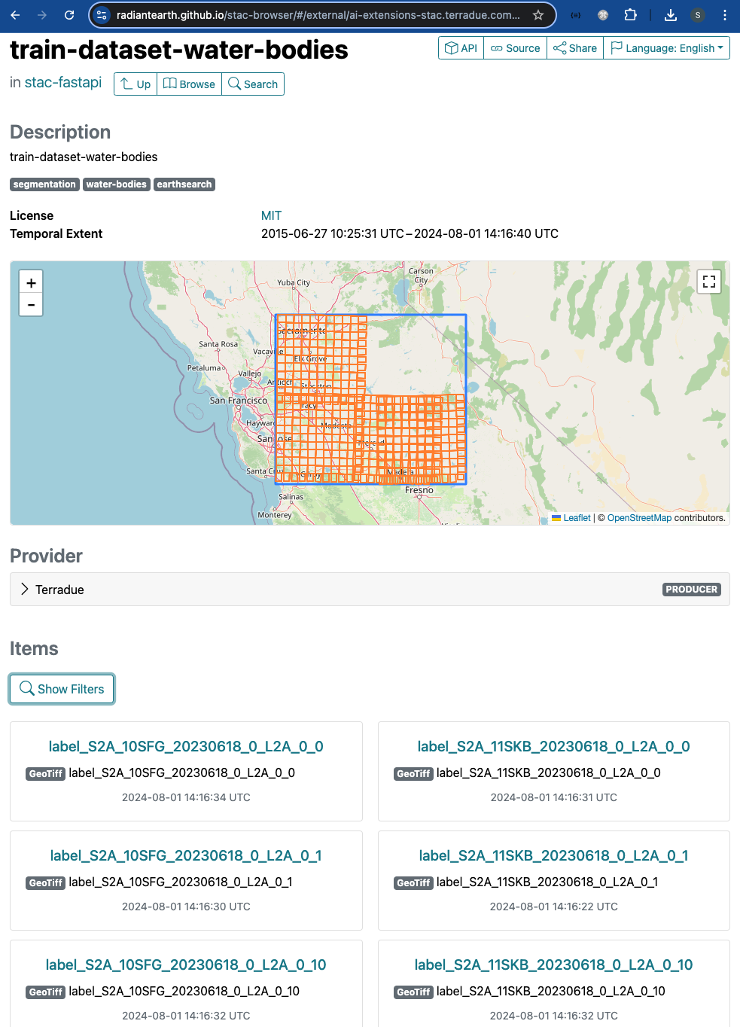
Task: Zoom out on the map
Action: (31, 305)
